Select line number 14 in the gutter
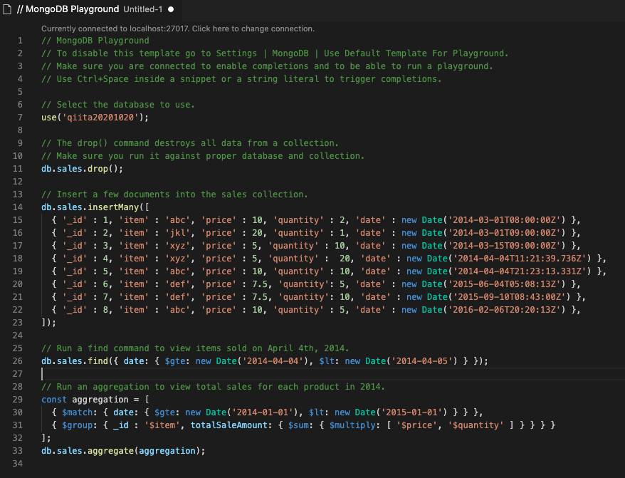This screenshot has height=478, width=625. tap(19, 207)
